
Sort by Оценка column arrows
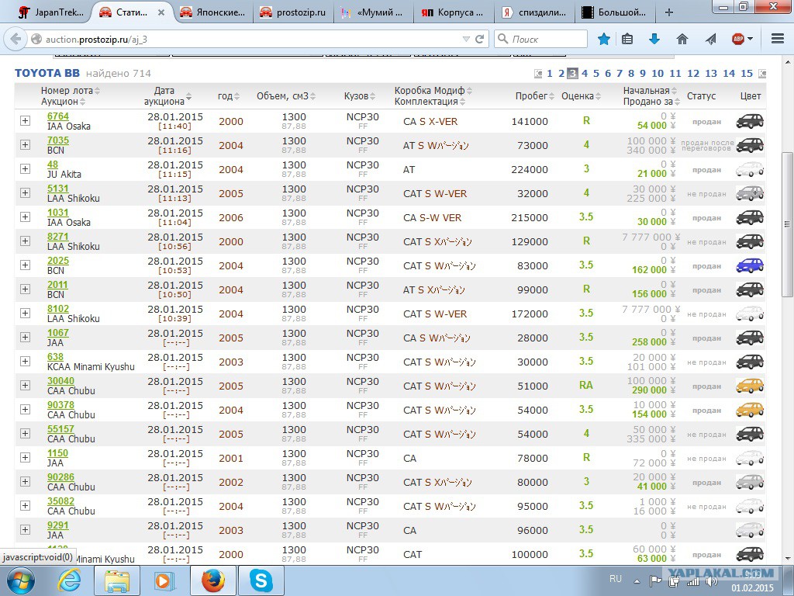click(x=598, y=96)
